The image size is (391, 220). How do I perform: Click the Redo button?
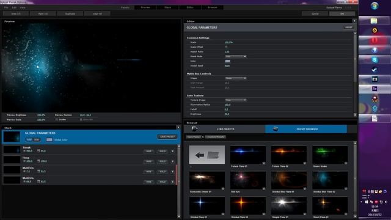coord(43,13)
